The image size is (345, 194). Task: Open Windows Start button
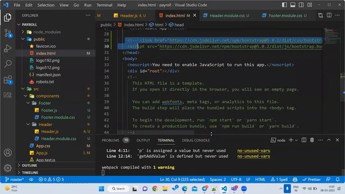101,189
